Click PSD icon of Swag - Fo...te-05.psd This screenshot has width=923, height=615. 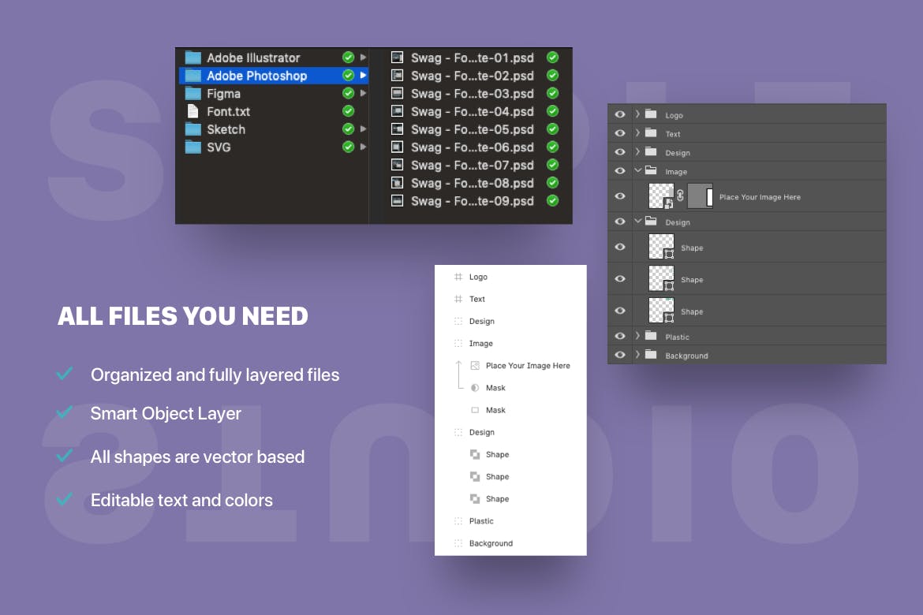click(x=398, y=129)
